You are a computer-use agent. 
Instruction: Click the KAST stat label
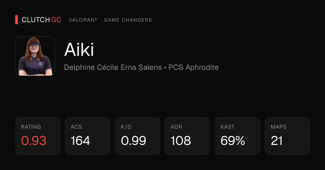click(x=227, y=127)
